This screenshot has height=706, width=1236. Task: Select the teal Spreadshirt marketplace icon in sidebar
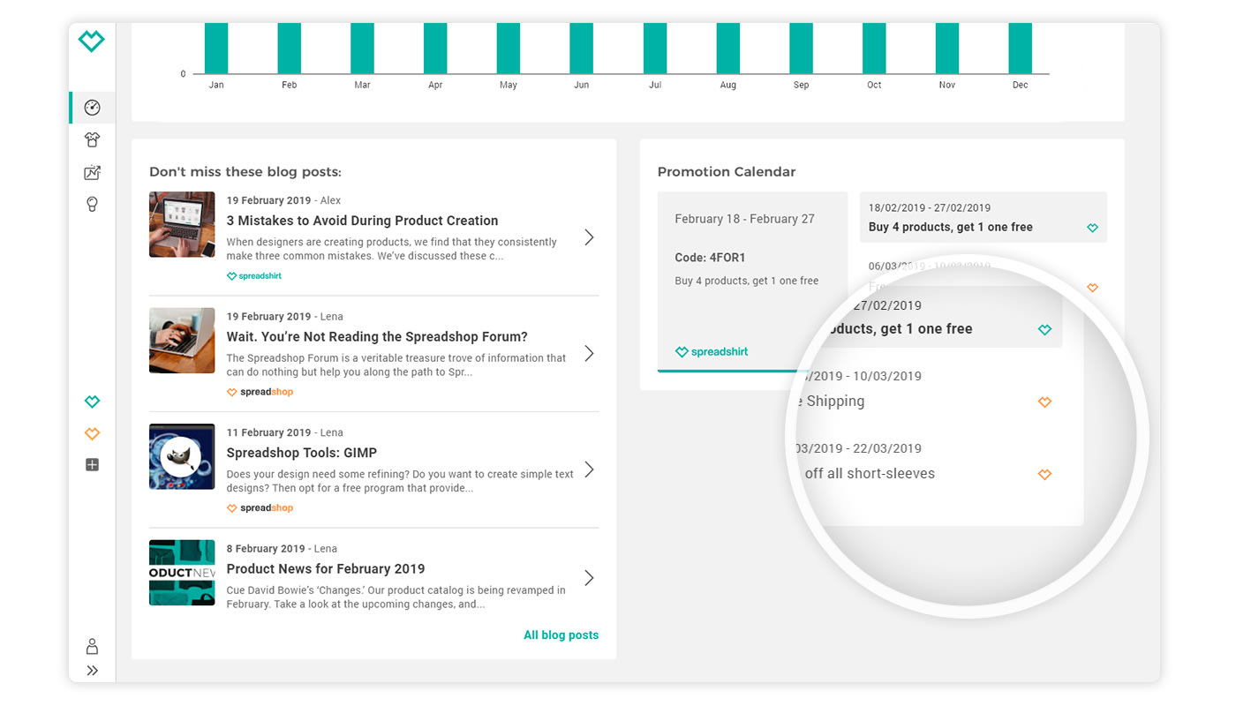click(92, 402)
